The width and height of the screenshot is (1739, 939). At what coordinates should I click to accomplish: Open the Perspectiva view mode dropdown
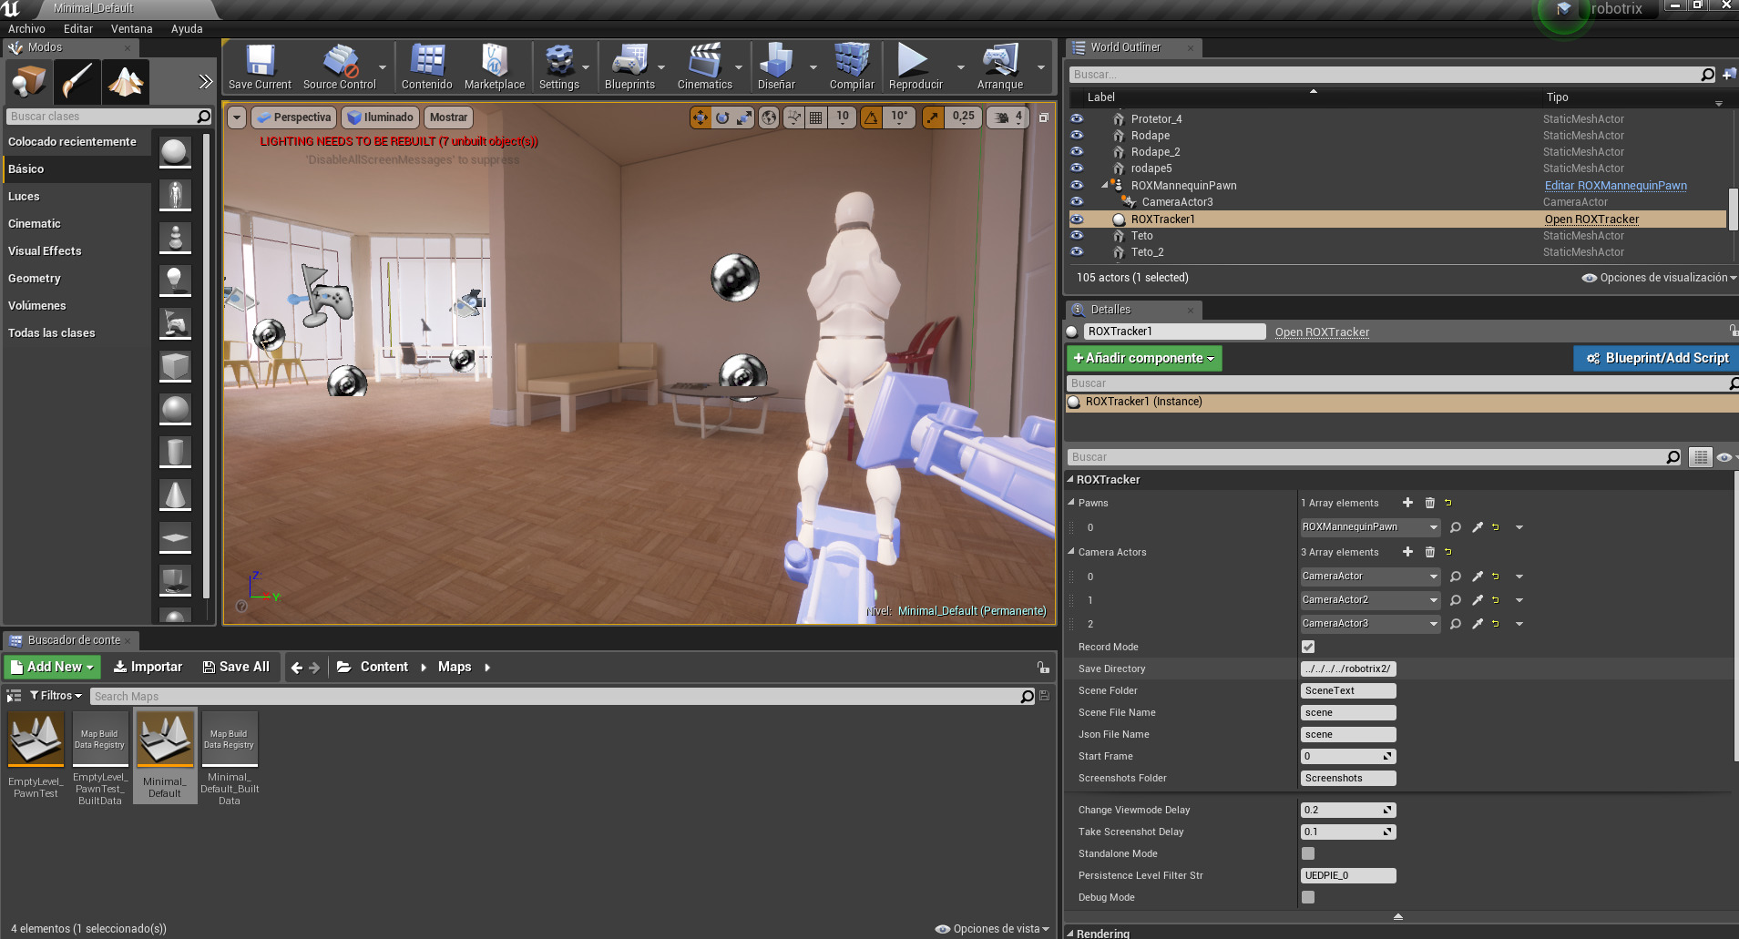[x=294, y=117]
